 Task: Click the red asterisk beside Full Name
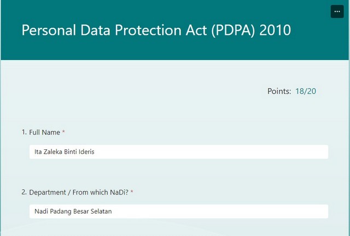(x=63, y=132)
